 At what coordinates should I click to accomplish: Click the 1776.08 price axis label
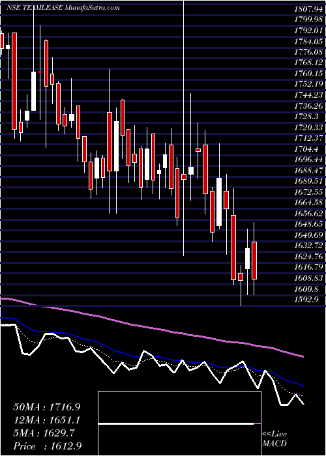point(308,52)
